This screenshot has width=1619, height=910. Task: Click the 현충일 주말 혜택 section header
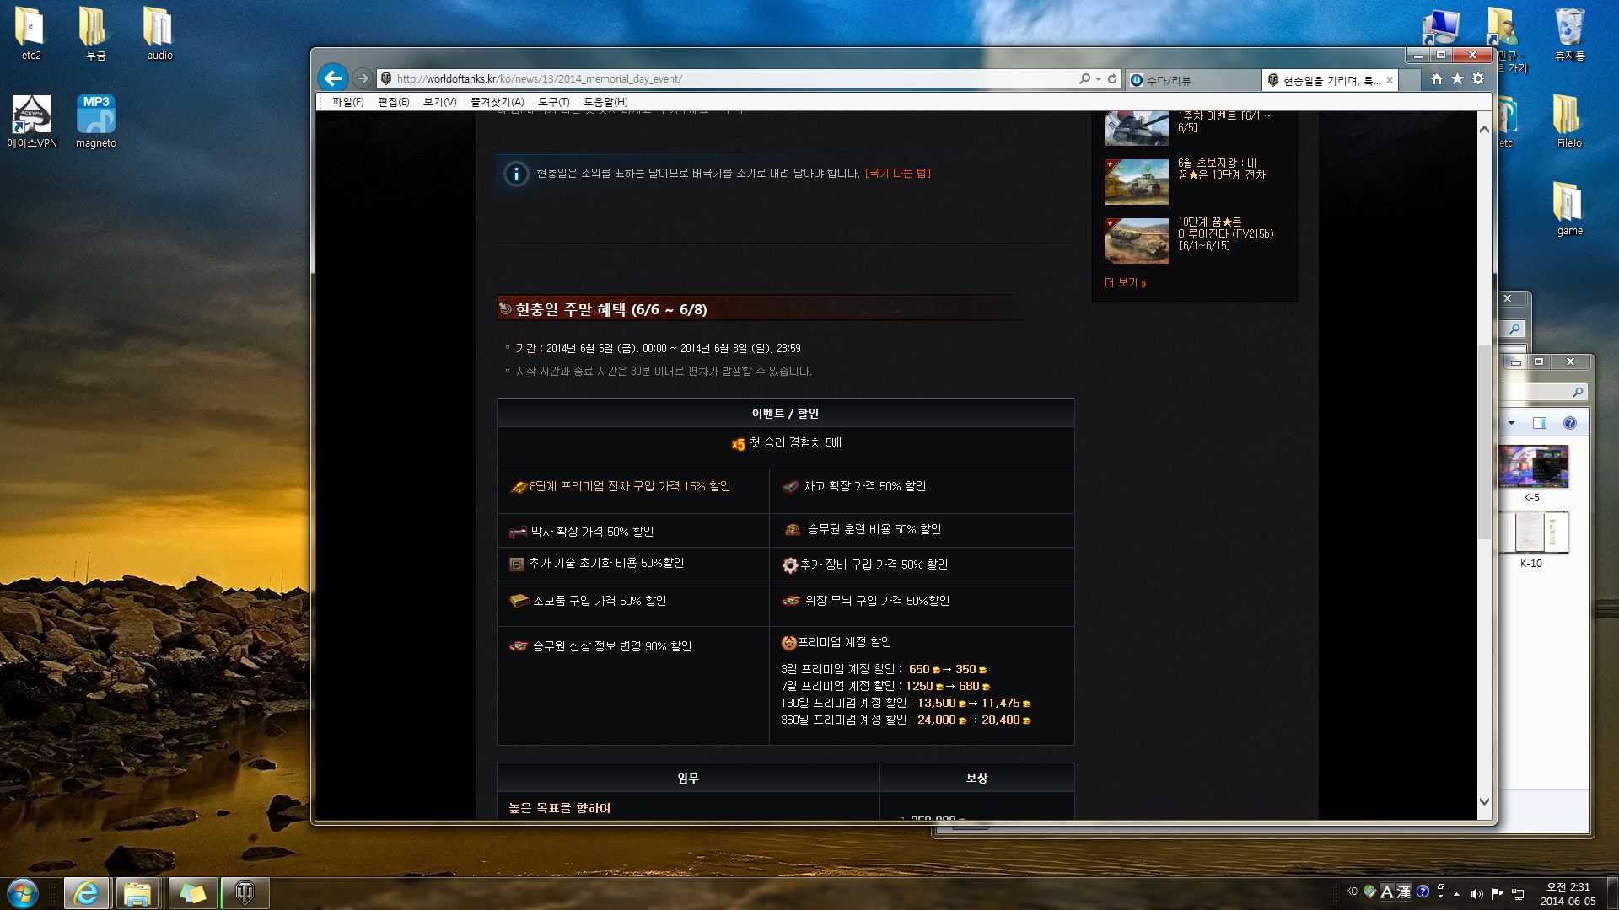[610, 309]
